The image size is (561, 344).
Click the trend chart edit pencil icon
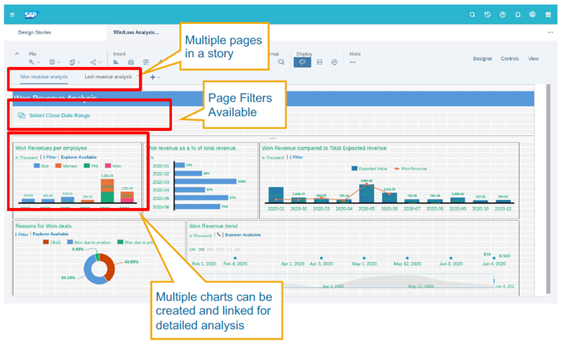pyautogui.click(x=218, y=235)
